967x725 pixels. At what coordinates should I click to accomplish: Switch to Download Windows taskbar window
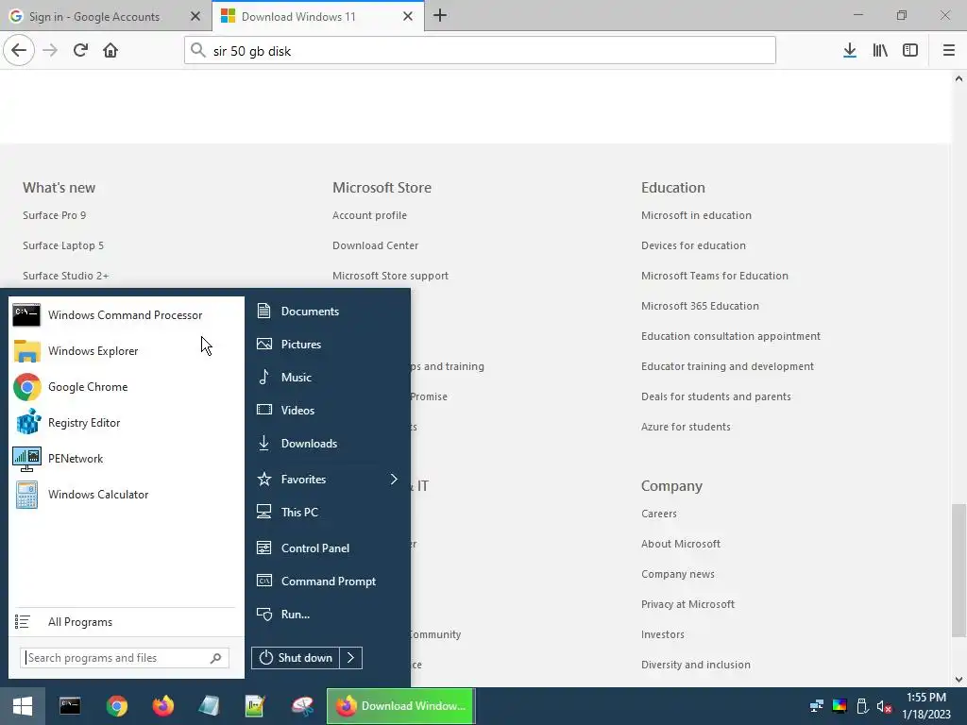point(400,706)
